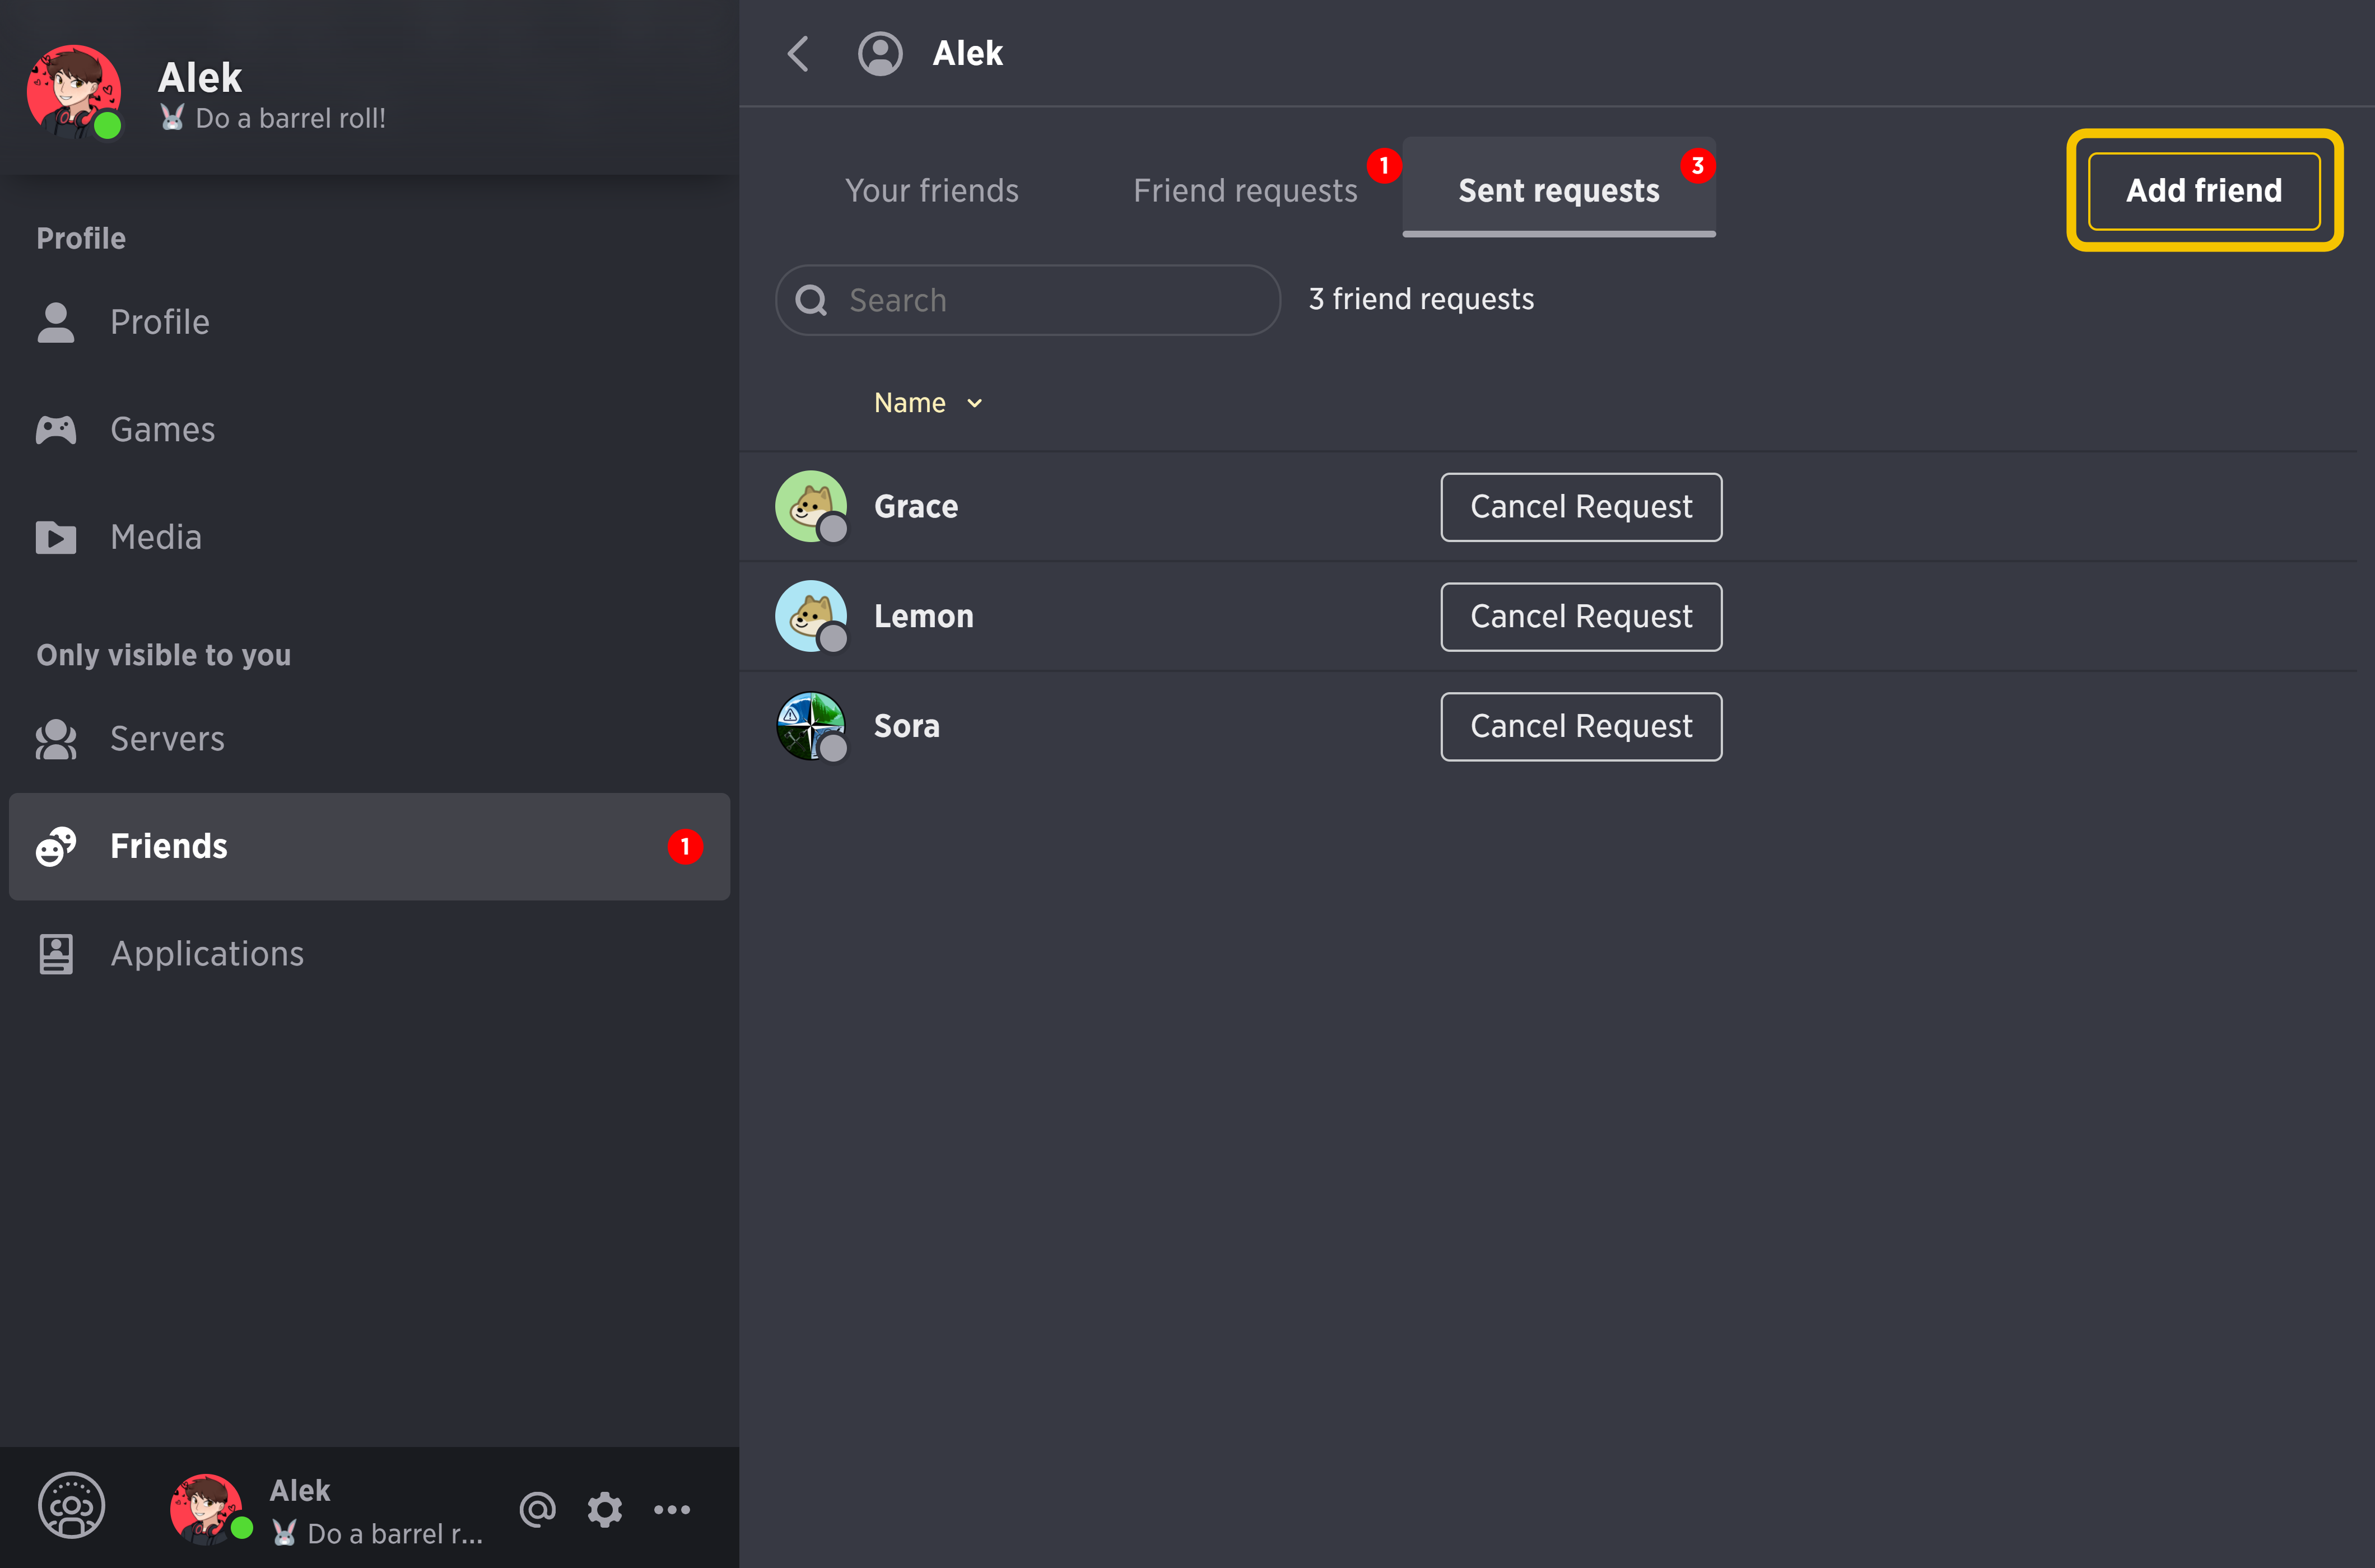
Task: Click the badge 3 on Sent requests
Action: coord(1697,165)
